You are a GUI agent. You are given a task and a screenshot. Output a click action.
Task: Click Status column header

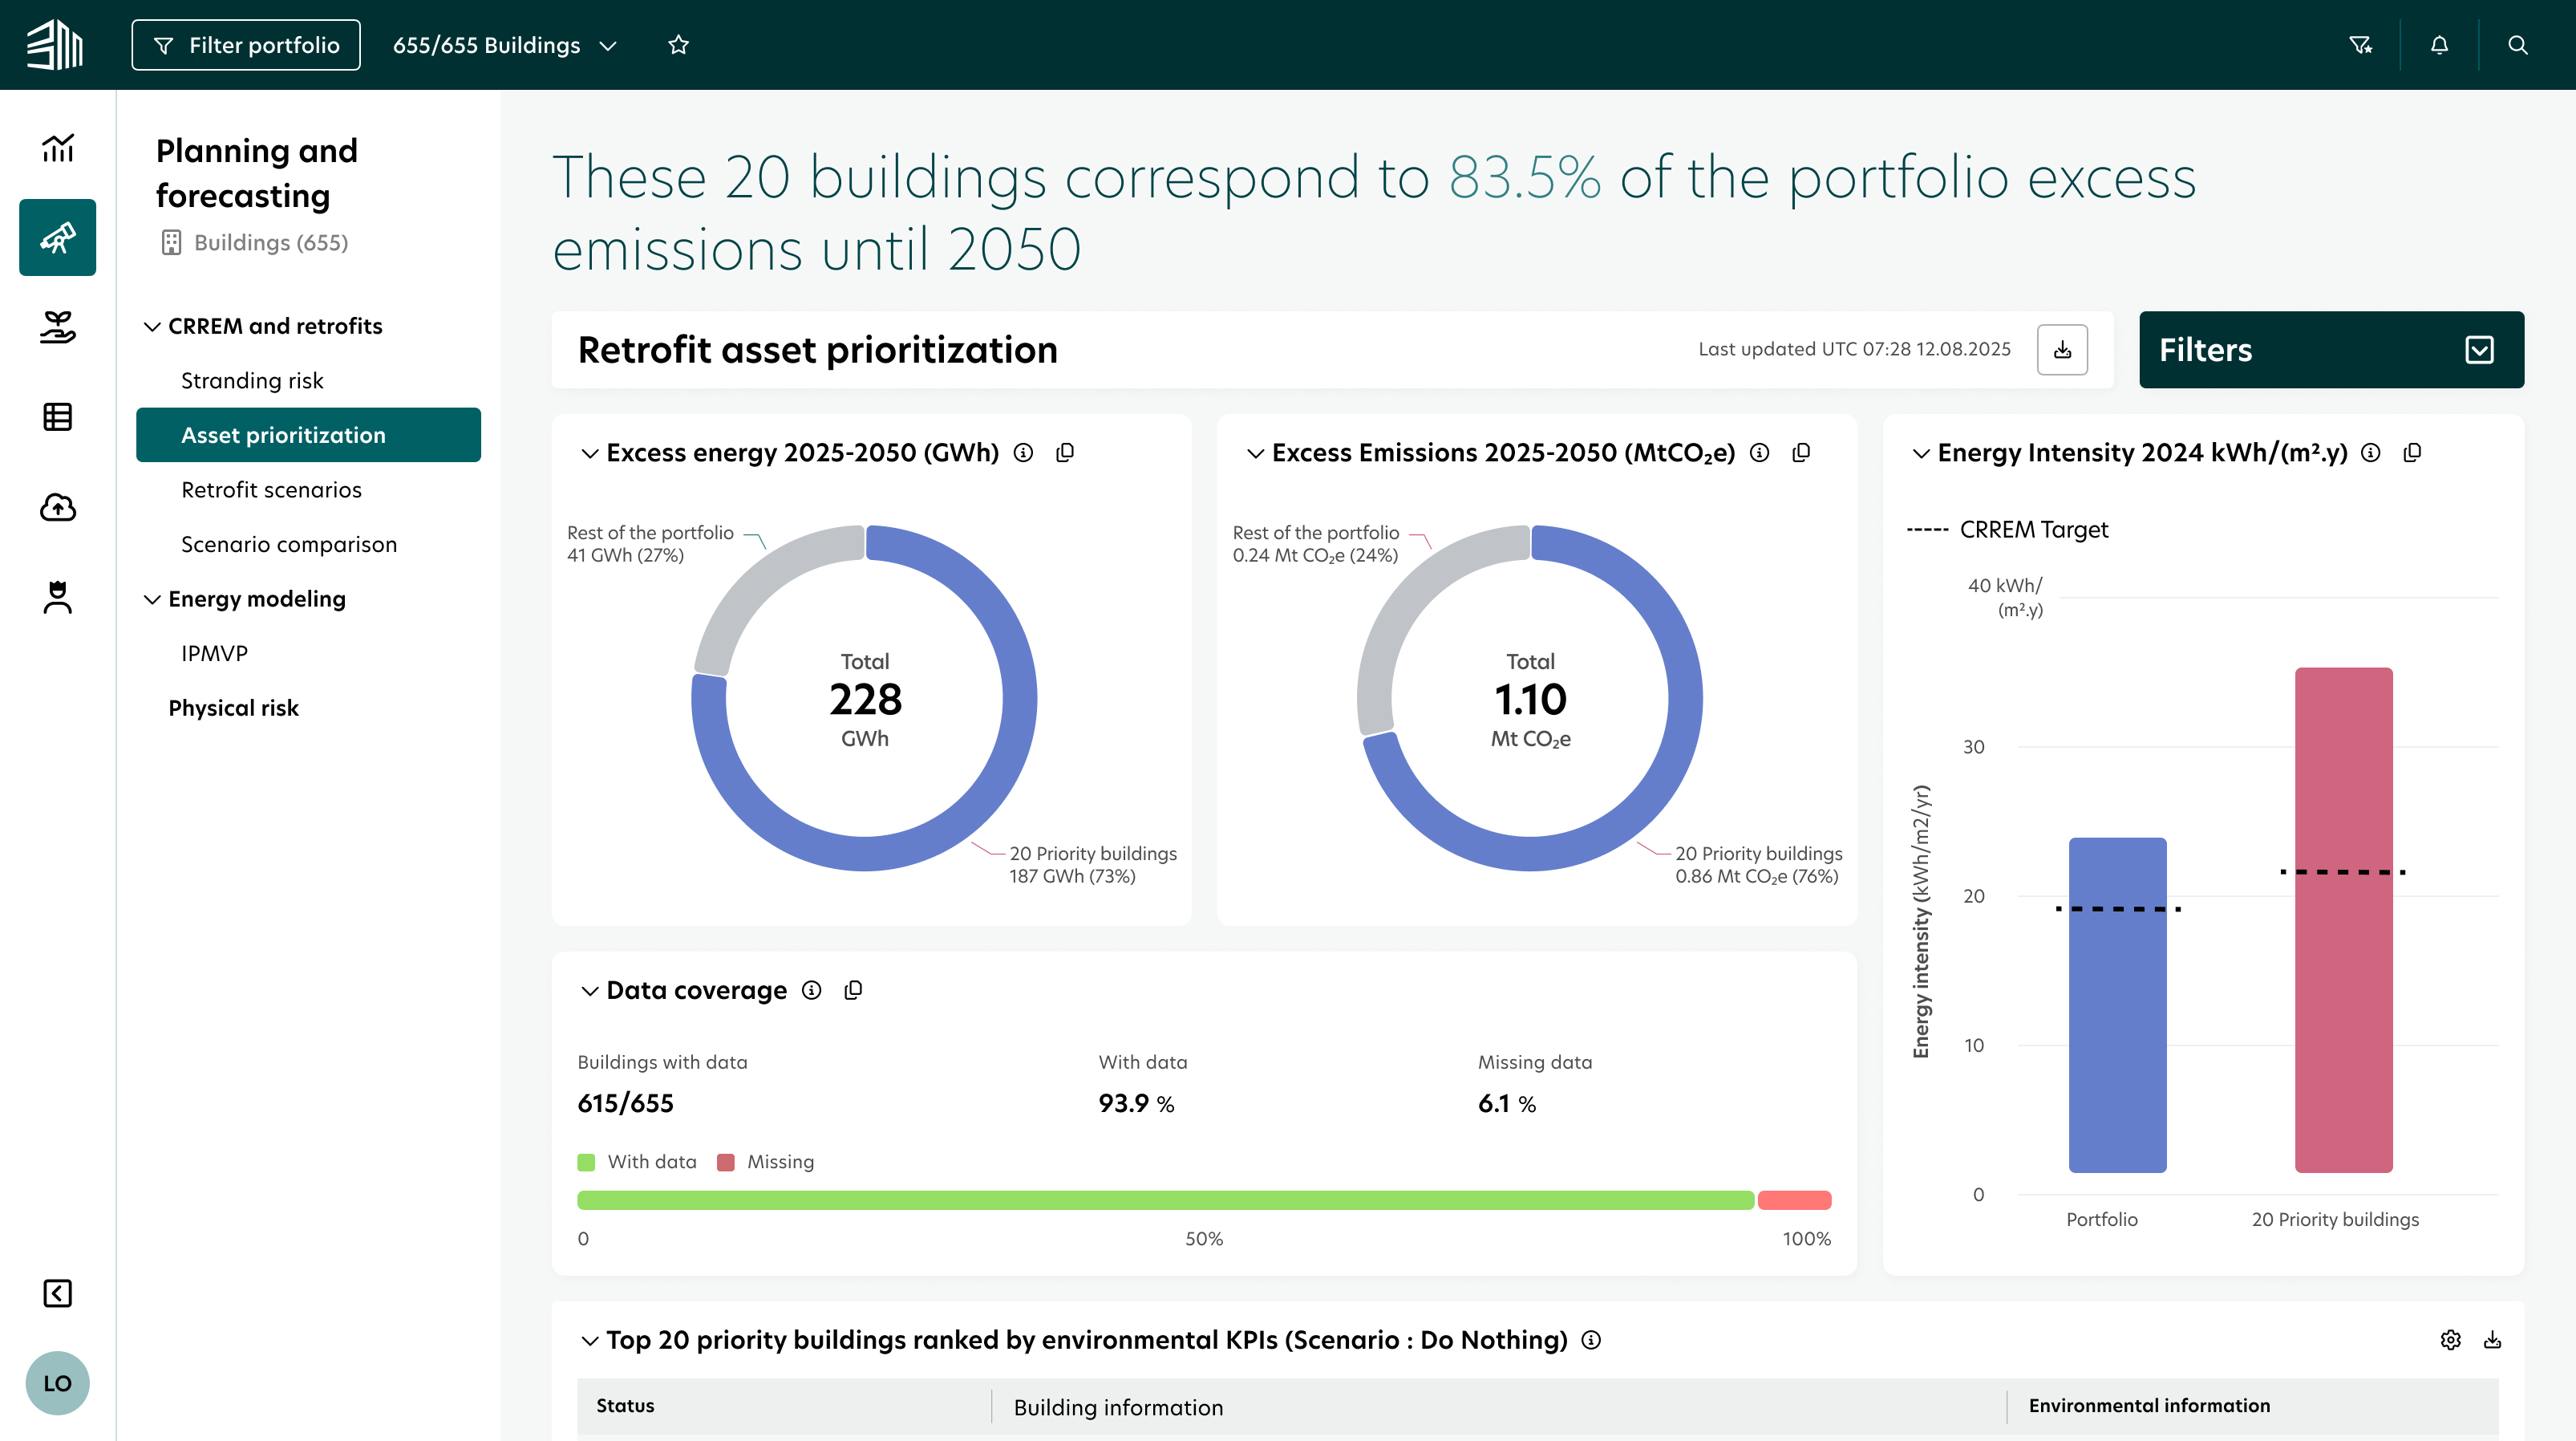[x=625, y=1405]
